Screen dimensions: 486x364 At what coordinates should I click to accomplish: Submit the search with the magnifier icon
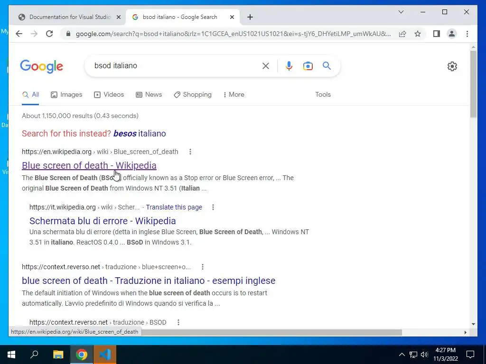pos(327,65)
